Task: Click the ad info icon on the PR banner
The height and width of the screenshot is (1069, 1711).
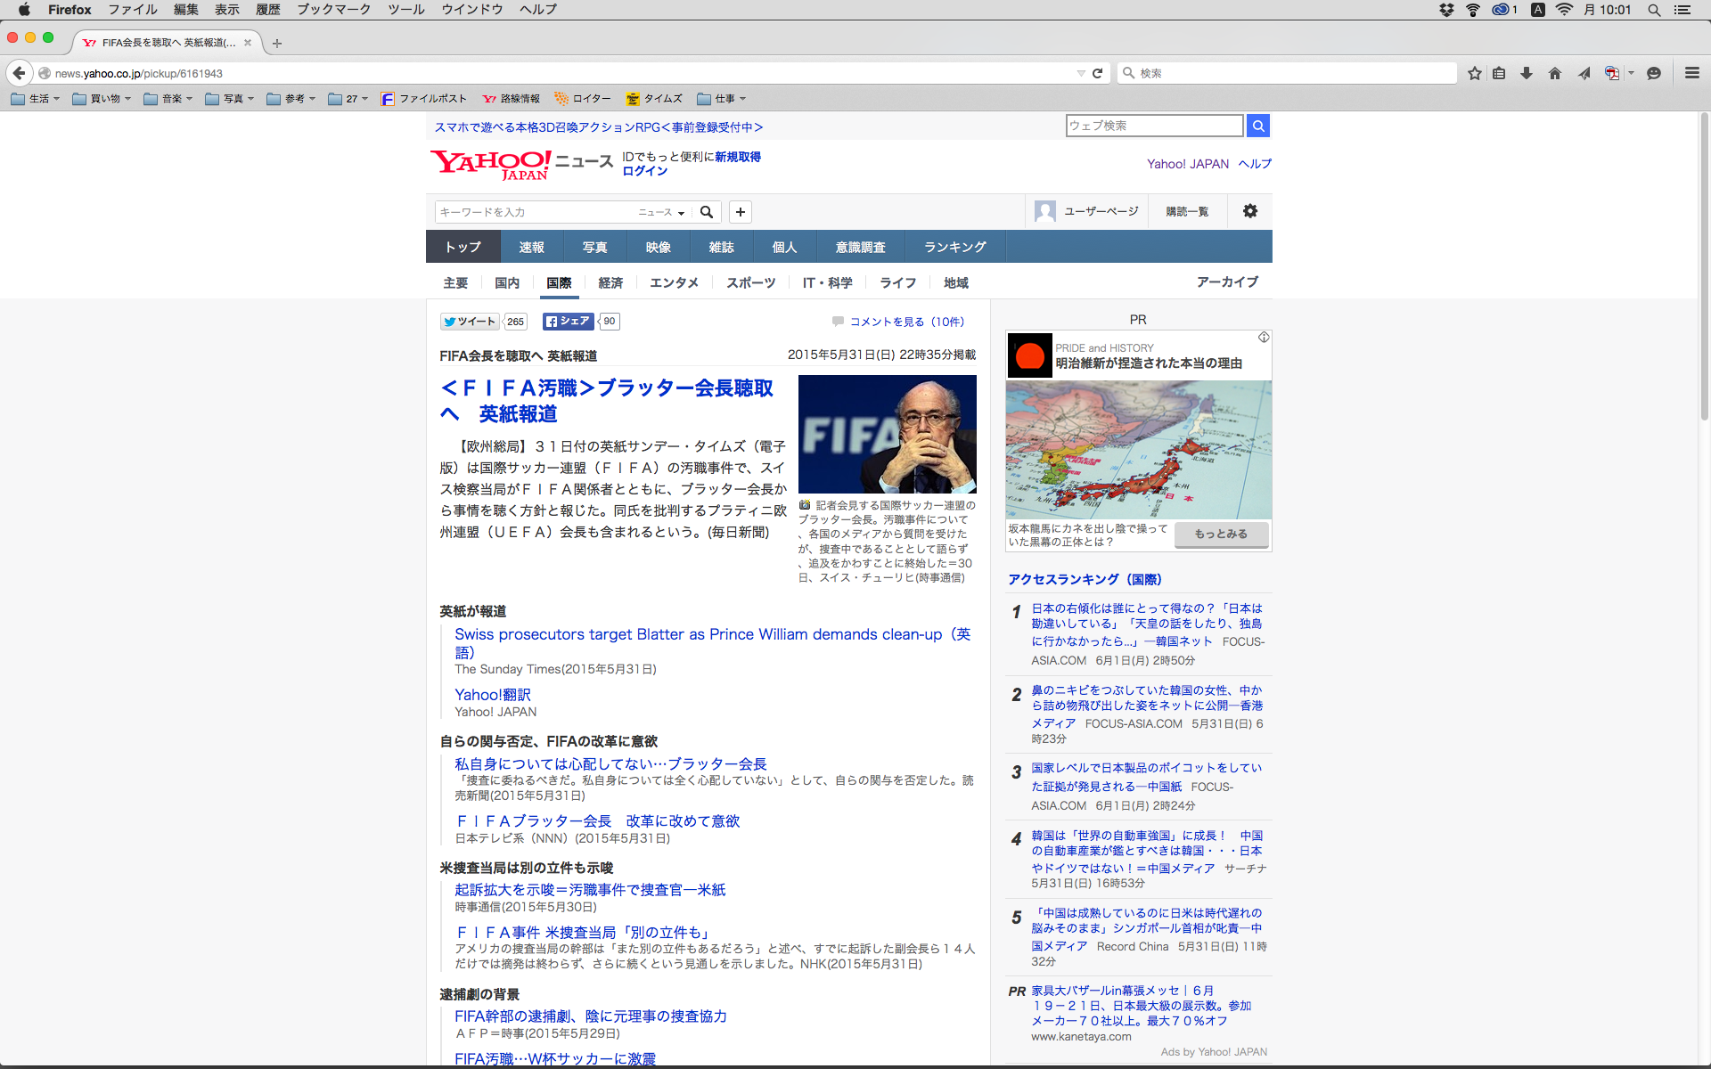Action: coord(1264,338)
